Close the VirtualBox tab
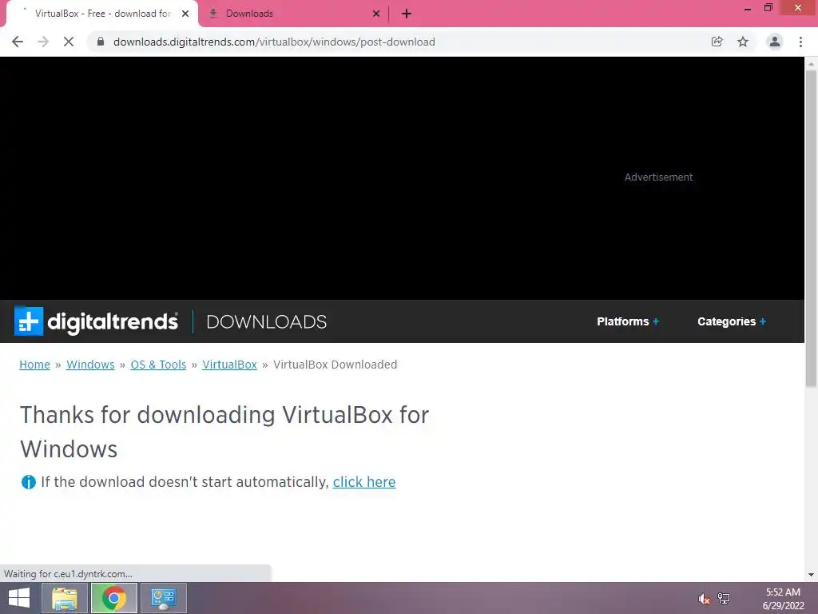This screenshot has width=818, height=614. click(x=185, y=14)
